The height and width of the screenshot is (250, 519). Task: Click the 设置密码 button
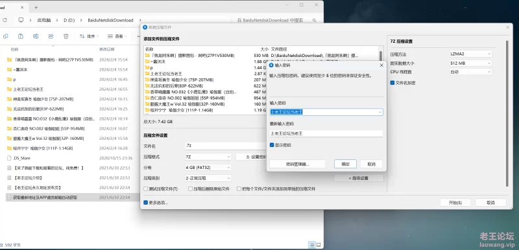(251, 157)
